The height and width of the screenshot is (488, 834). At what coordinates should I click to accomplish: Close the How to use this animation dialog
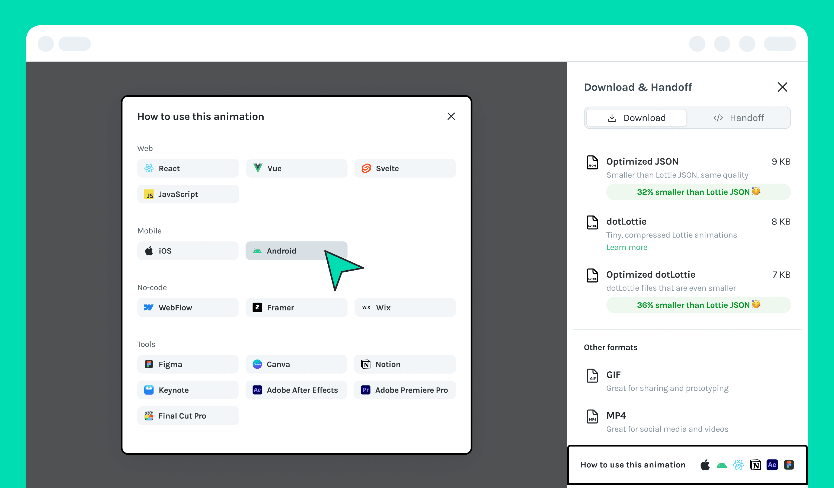click(x=451, y=117)
